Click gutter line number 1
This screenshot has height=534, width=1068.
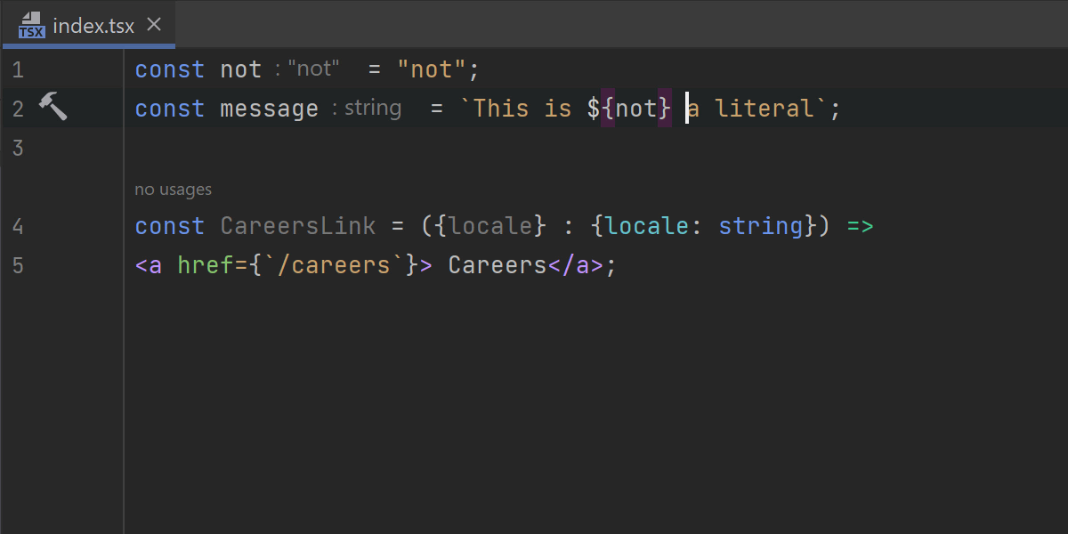point(18,69)
